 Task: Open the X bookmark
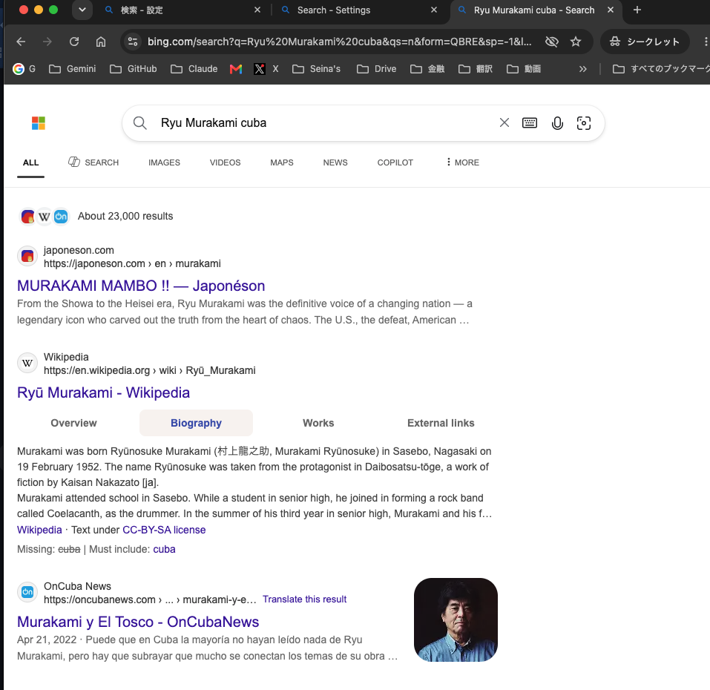[x=266, y=69]
